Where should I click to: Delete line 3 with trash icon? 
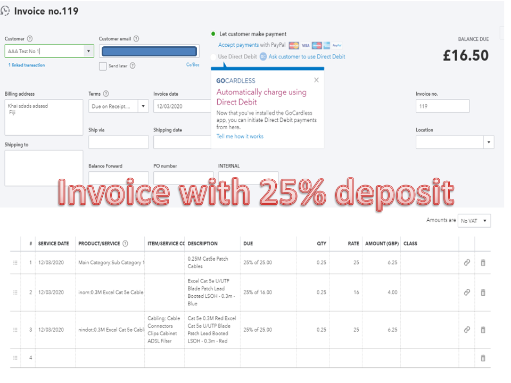tap(483, 330)
